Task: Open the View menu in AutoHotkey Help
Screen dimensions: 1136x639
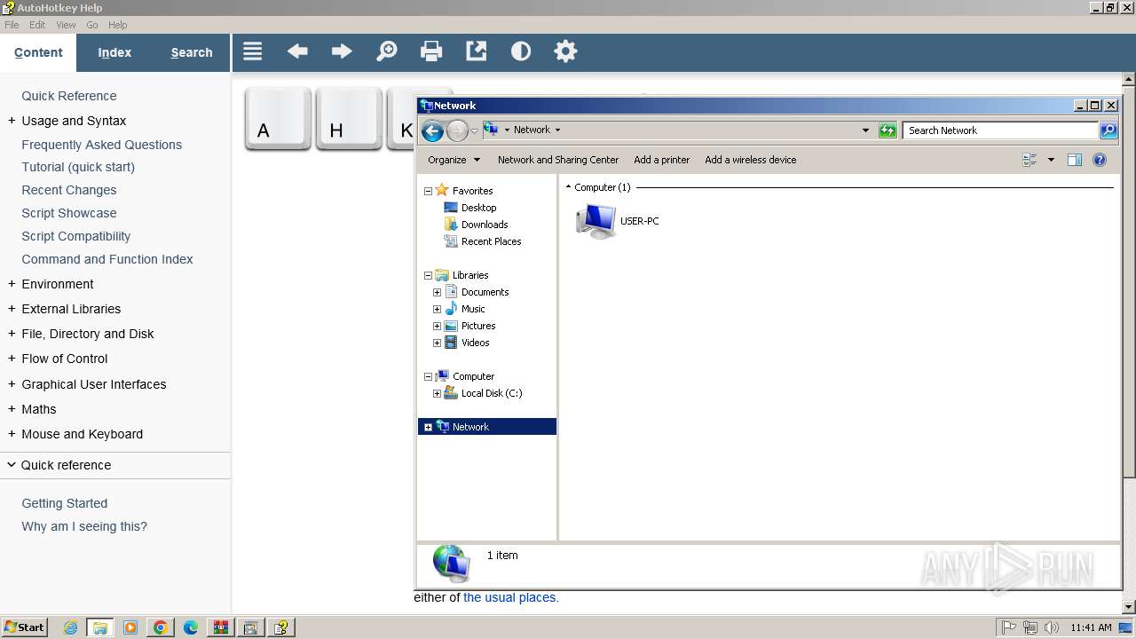Action: (x=66, y=25)
